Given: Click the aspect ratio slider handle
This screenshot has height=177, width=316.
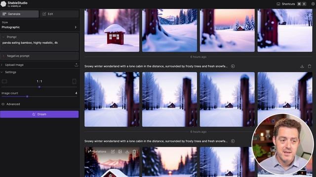Looking at the screenshot, I should (39, 87).
